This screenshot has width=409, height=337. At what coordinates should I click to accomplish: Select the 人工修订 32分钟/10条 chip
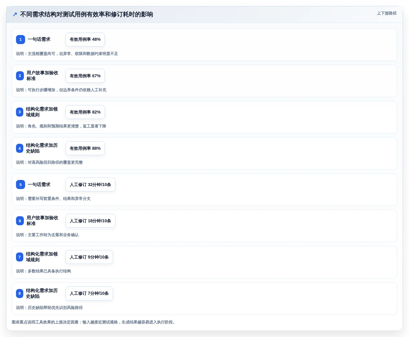coord(90,185)
